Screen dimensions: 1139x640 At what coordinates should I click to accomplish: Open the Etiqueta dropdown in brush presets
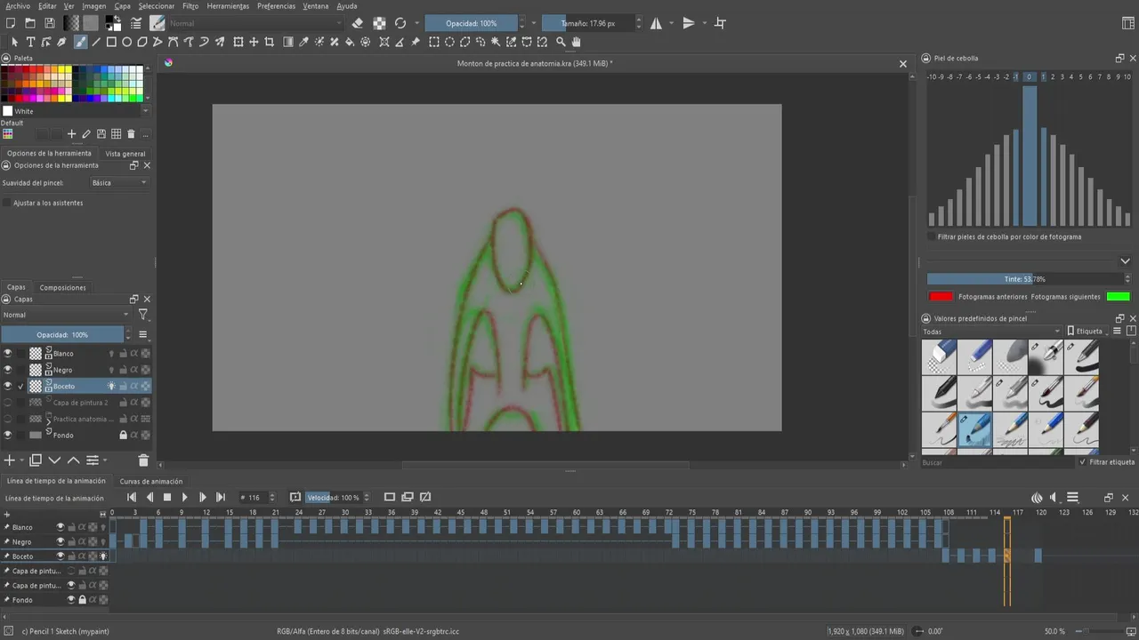coord(1086,332)
